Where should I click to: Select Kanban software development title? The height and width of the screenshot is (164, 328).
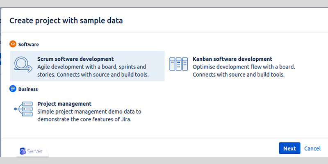(x=232, y=59)
